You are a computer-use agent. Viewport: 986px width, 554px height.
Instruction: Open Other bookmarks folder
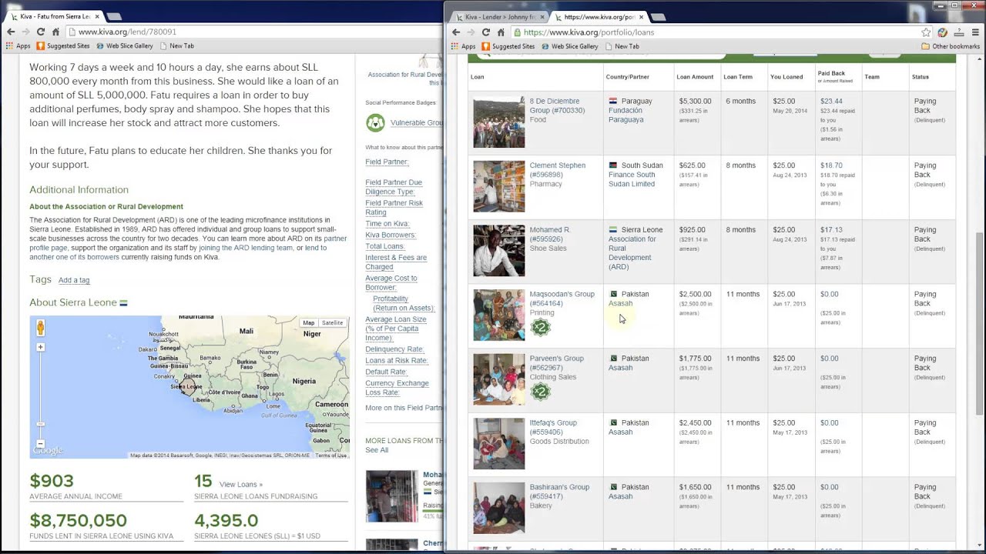point(951,46)
